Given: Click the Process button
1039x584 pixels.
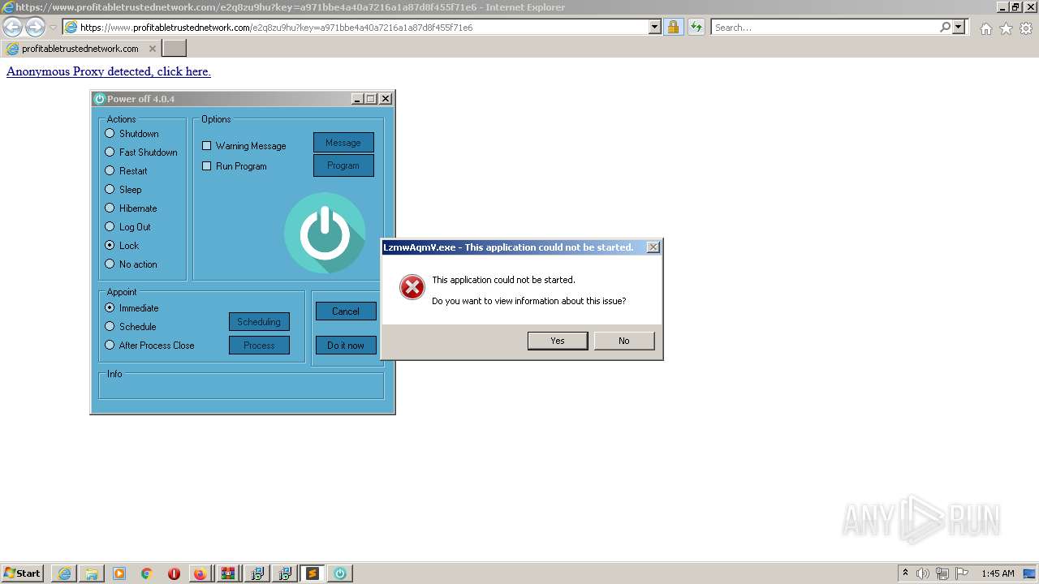Looking at the screenshot, I should coord(259,346).
